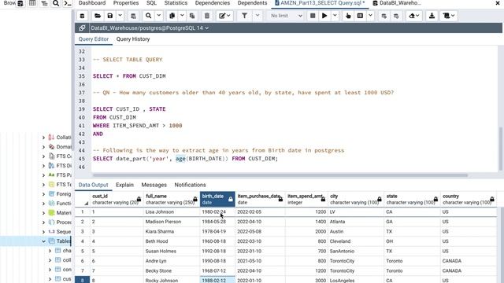
Task: Click the Open File folder icon
Action: [98, 16]
